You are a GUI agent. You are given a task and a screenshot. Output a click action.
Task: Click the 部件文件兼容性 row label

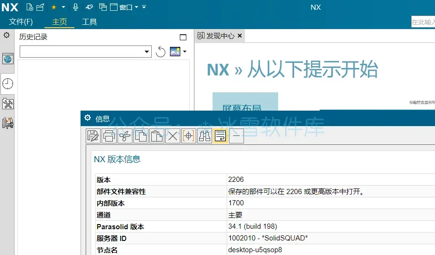[x=121, y=191]
